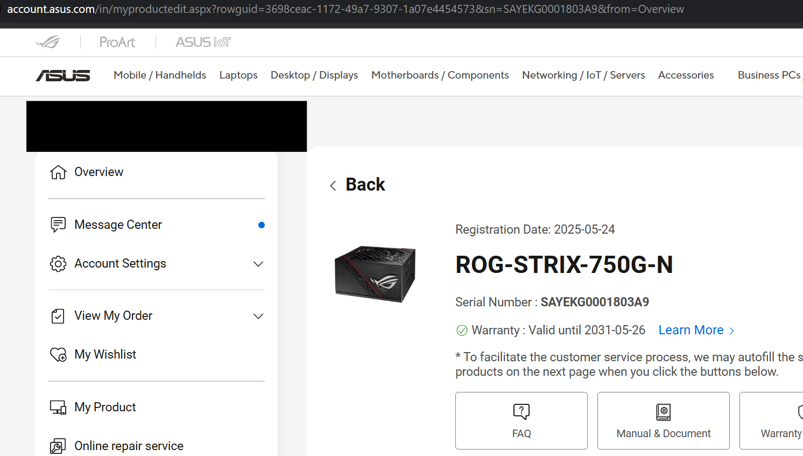Viewport: 803px width, 456px height.
Task: Click the browser address bar URL
Action: click(x=346, y=9)
